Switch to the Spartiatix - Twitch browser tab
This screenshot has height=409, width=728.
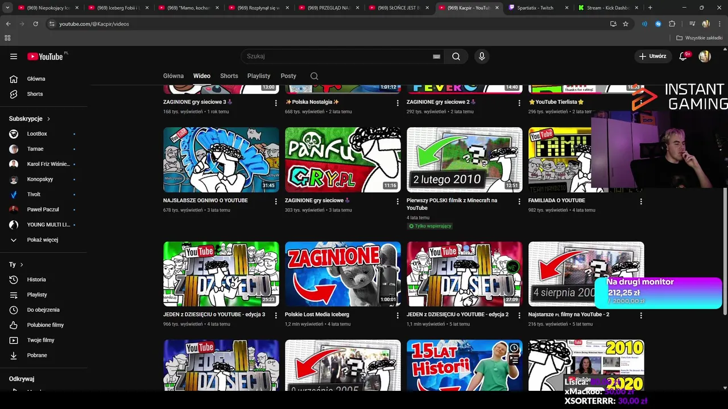535,8
